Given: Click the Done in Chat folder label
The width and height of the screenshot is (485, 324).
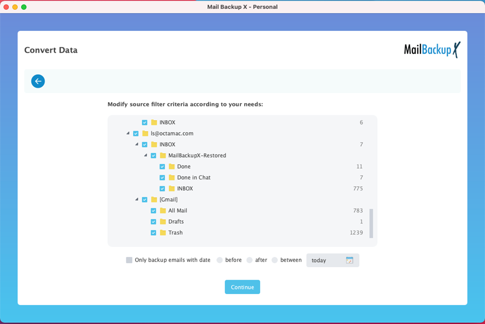Looking at the screenshot, I should pyautogui.click(x=193, y=177).
